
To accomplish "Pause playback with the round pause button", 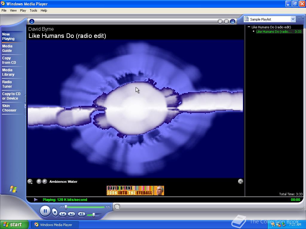I will pos(45,211).
